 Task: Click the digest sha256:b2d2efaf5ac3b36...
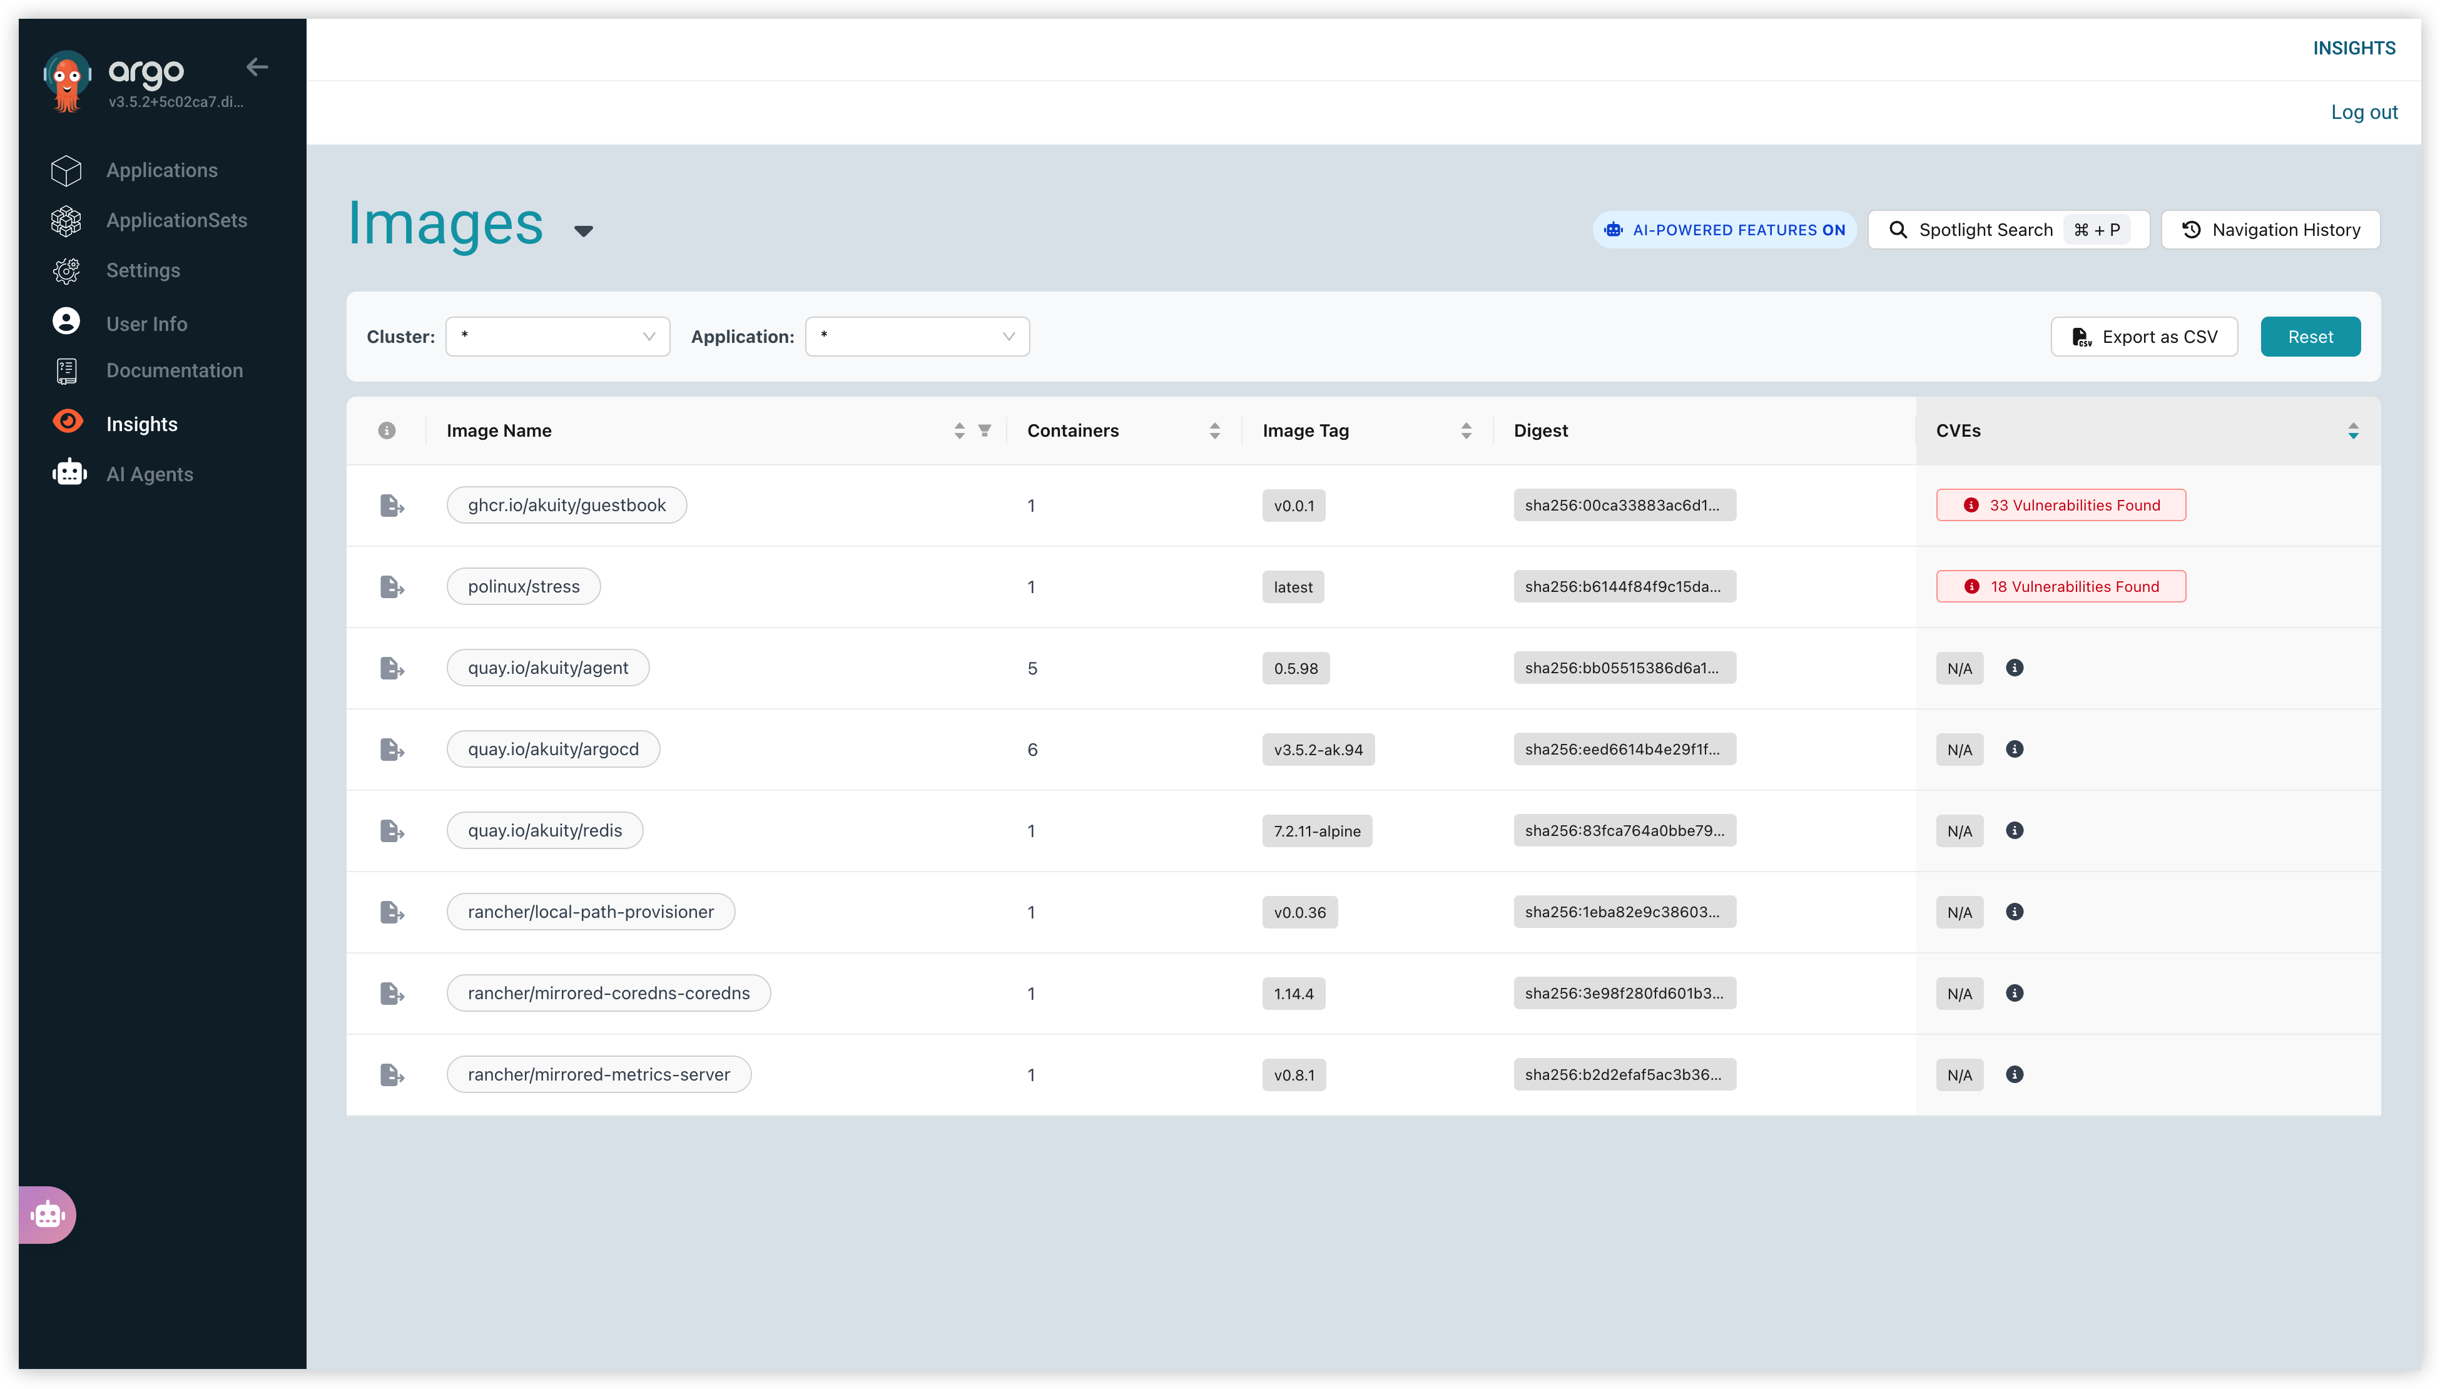pyautogui.click(x=1624, y=1075)
